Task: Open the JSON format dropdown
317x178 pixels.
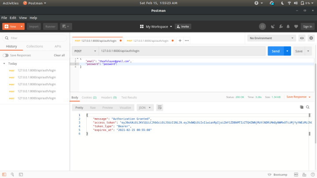Action: [x=145, y=107]
